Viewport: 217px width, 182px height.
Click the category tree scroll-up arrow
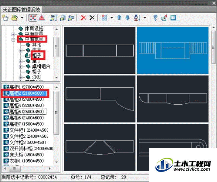(56, 29)
